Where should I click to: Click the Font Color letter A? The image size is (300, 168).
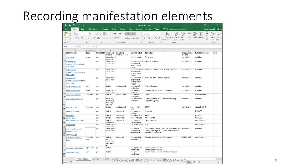coord(98,38)
